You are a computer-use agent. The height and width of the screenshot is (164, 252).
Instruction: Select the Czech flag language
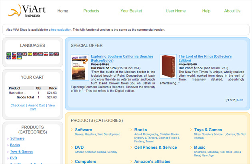coord(14,54)
